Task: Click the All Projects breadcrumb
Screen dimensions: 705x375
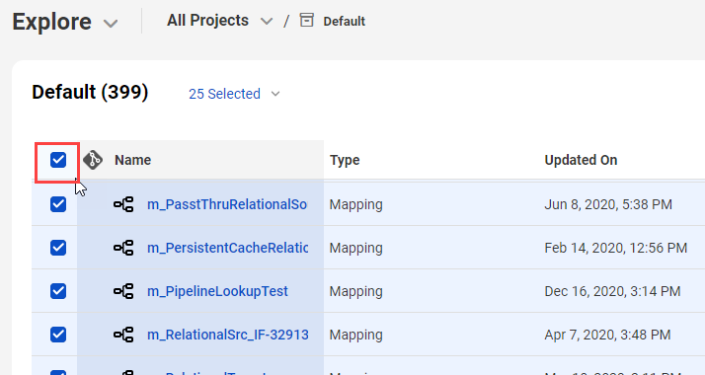Action: [207, 20]
